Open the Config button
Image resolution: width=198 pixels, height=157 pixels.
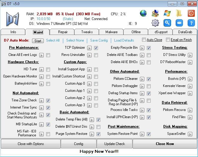pos(78,144)
